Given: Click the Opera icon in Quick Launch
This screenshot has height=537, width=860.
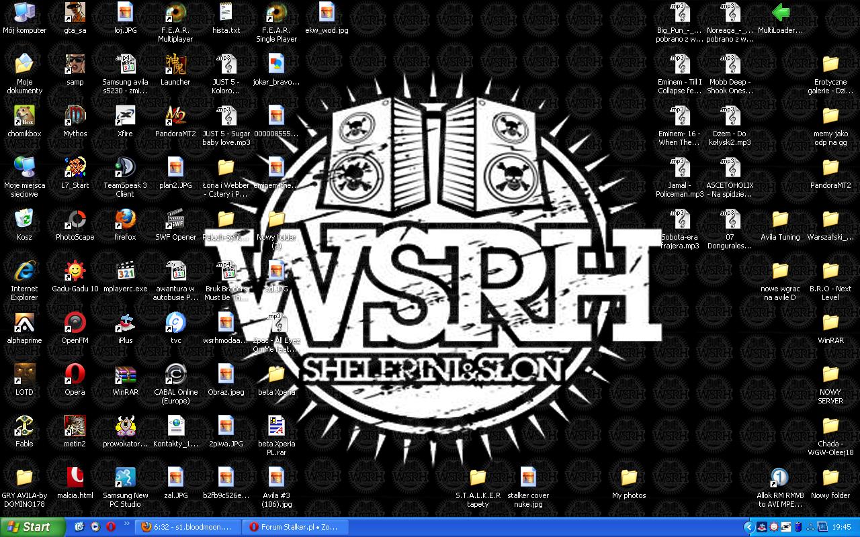Looking at the screenshot, I should point(110,527).
